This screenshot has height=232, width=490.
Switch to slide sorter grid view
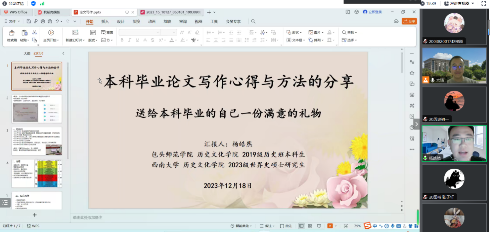[x=310, y=226]
